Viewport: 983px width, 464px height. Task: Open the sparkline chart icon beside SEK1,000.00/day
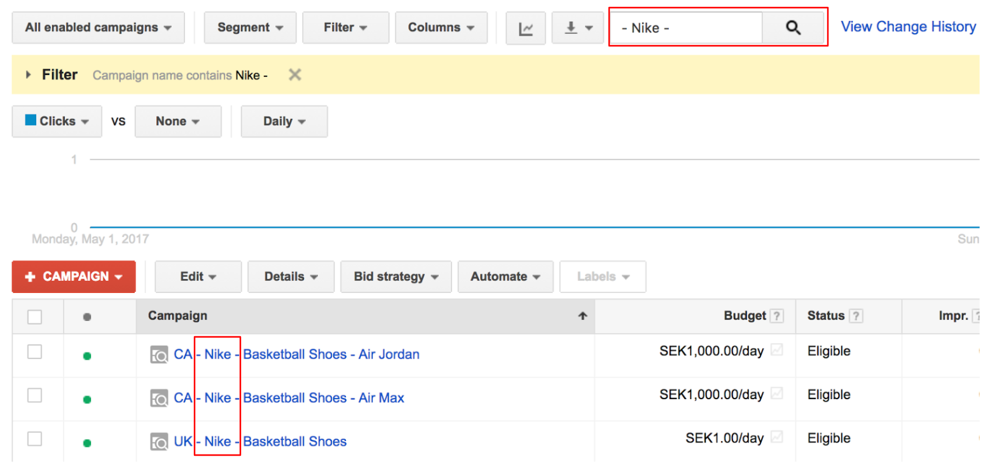(776, 351)
